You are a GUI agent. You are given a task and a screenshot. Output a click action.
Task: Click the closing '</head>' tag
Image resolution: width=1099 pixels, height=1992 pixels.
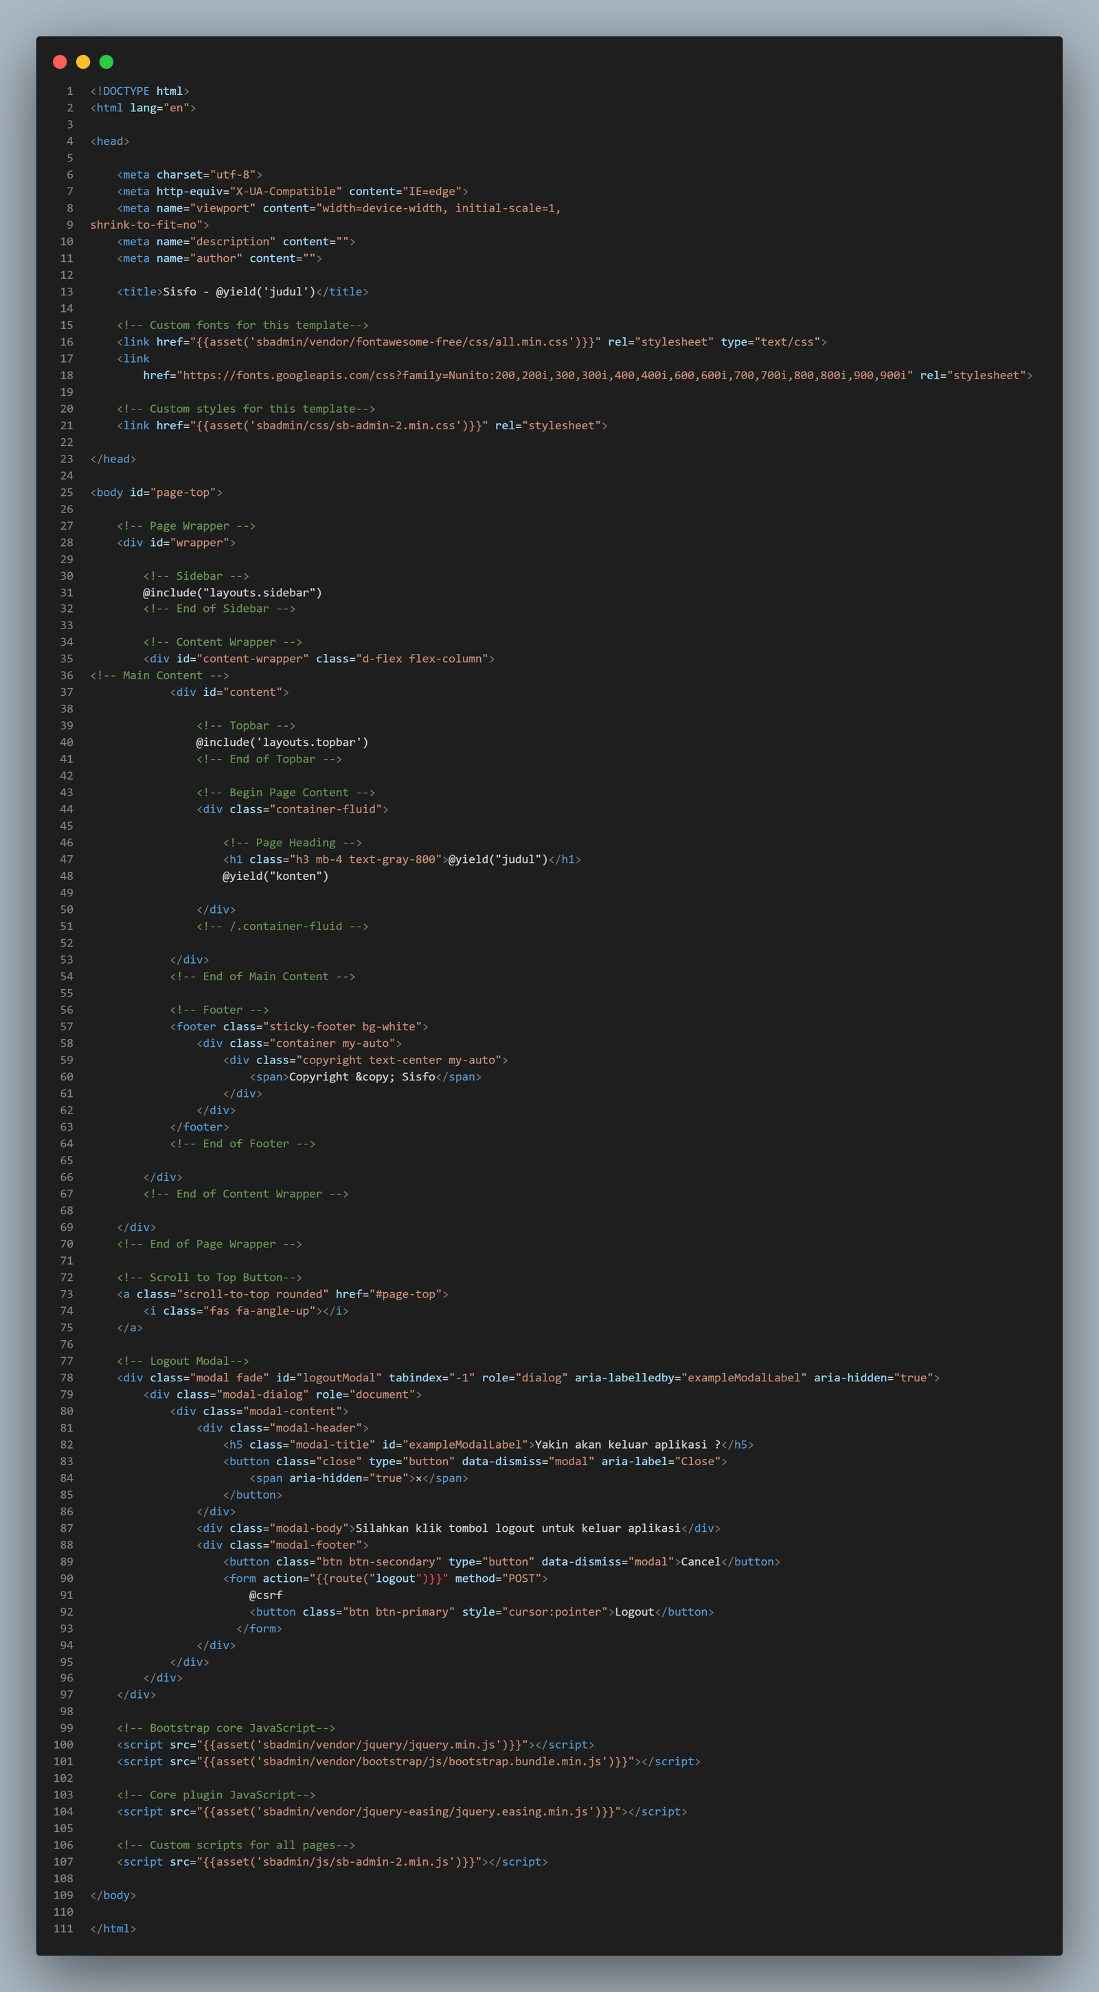coord(113,460)
